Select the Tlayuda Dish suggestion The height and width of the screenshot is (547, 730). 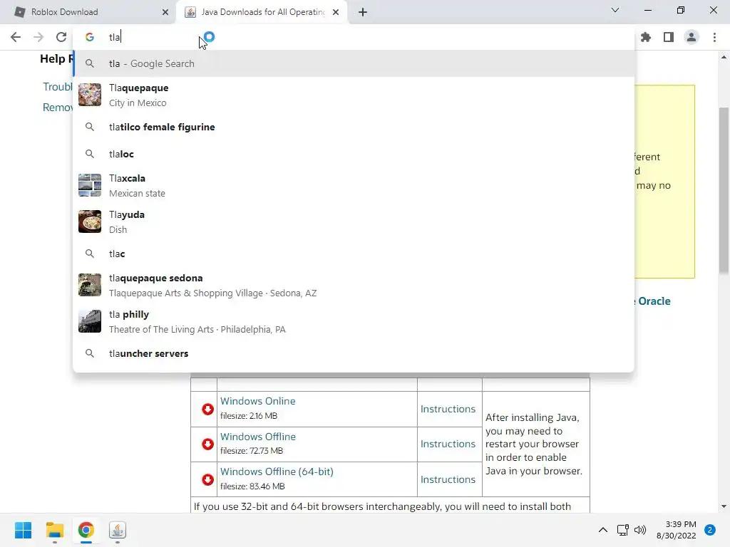(x=354, y=222)
